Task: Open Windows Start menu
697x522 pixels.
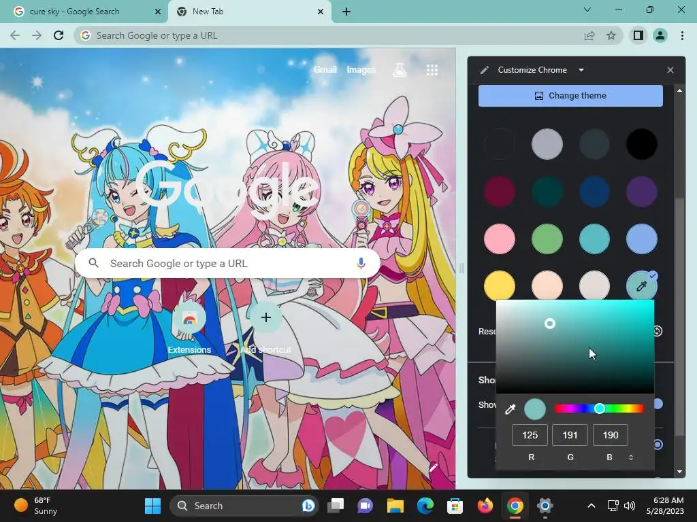Action: [x=153, y=506]
